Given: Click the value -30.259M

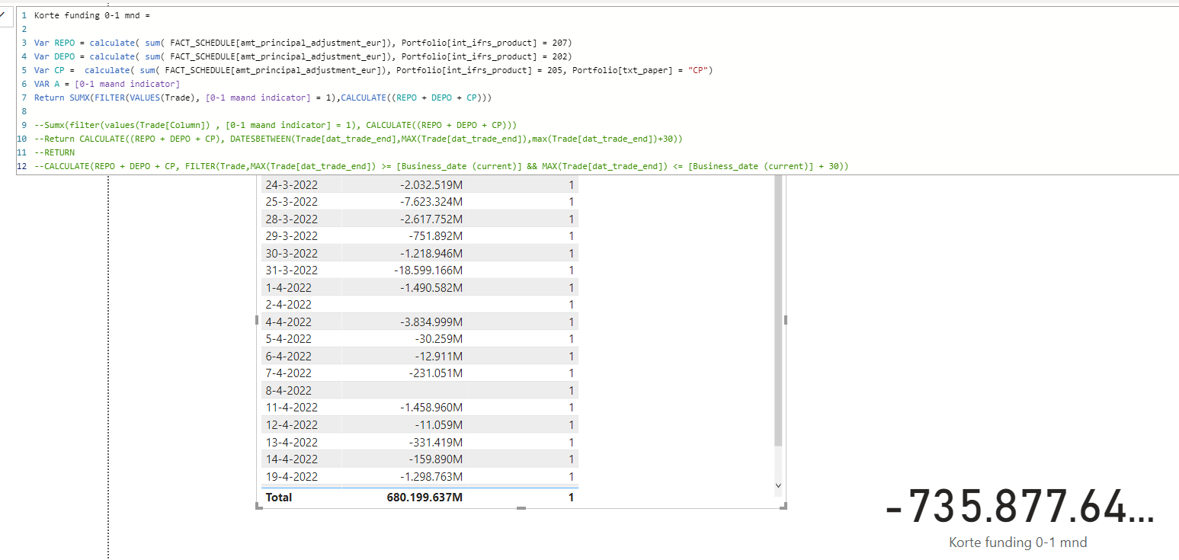Looking at the screenshot, I should pyautogui.click(x=439, y=339).
